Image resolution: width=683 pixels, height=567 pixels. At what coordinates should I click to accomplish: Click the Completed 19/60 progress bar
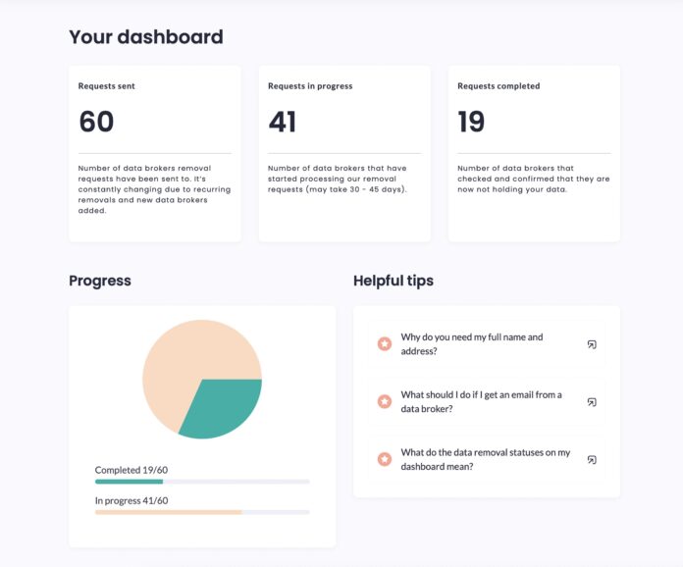tap(202, 482)
